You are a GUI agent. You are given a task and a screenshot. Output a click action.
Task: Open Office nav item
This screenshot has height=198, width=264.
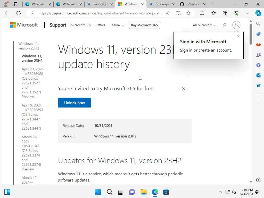point(101,25)
